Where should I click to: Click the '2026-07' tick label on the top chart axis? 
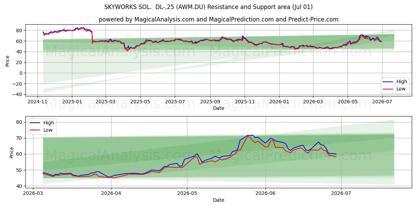[x=382, y=102]
